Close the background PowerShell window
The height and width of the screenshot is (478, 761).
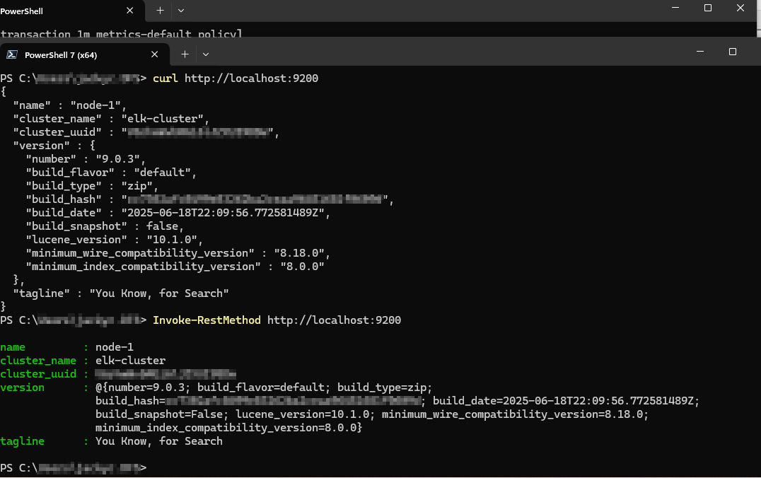click(740, 8)
